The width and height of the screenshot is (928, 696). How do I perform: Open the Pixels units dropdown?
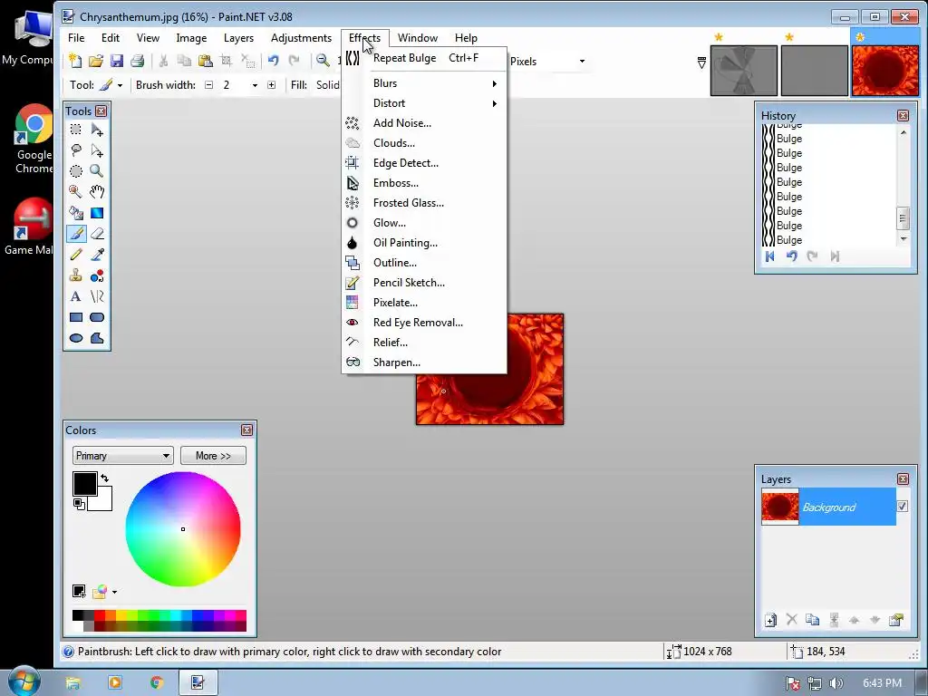click(x=582, y=62)
